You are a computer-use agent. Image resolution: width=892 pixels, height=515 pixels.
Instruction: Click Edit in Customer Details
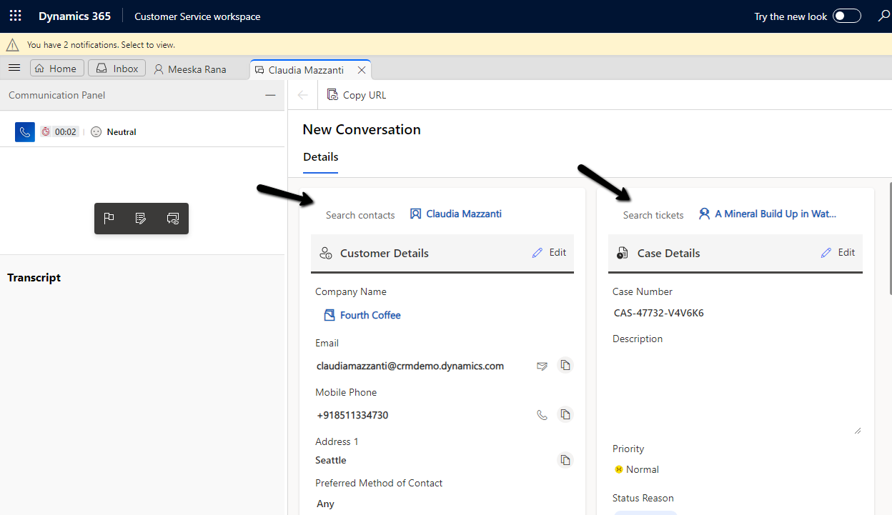pyautogui.click(x=549, y=253)
